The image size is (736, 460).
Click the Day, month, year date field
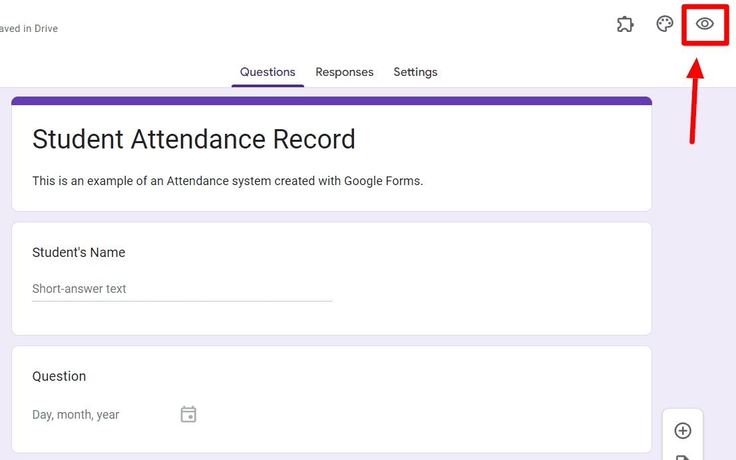coord(76,415)
